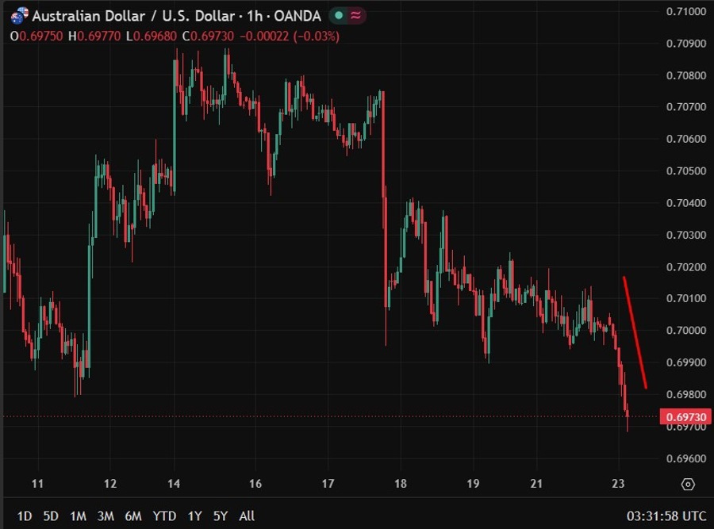This screenshot has width=714, height=529.
Task: Click date label 14 on time axis
Action: tap(174, 484)
